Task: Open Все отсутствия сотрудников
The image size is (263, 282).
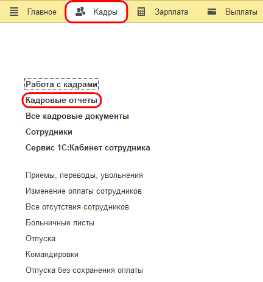Action: [x=77, y=207]
